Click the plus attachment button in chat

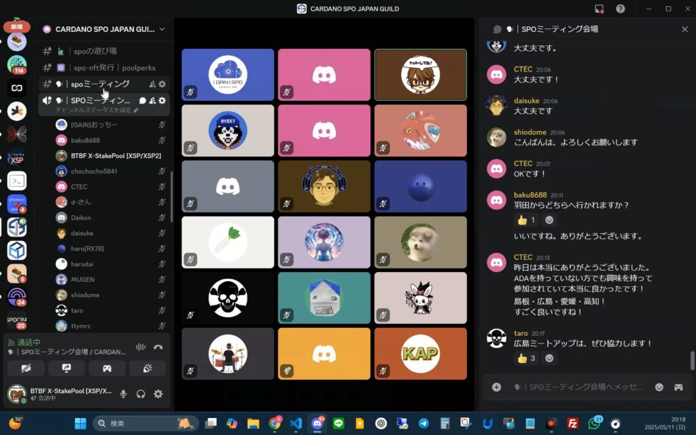pos(496,387)
